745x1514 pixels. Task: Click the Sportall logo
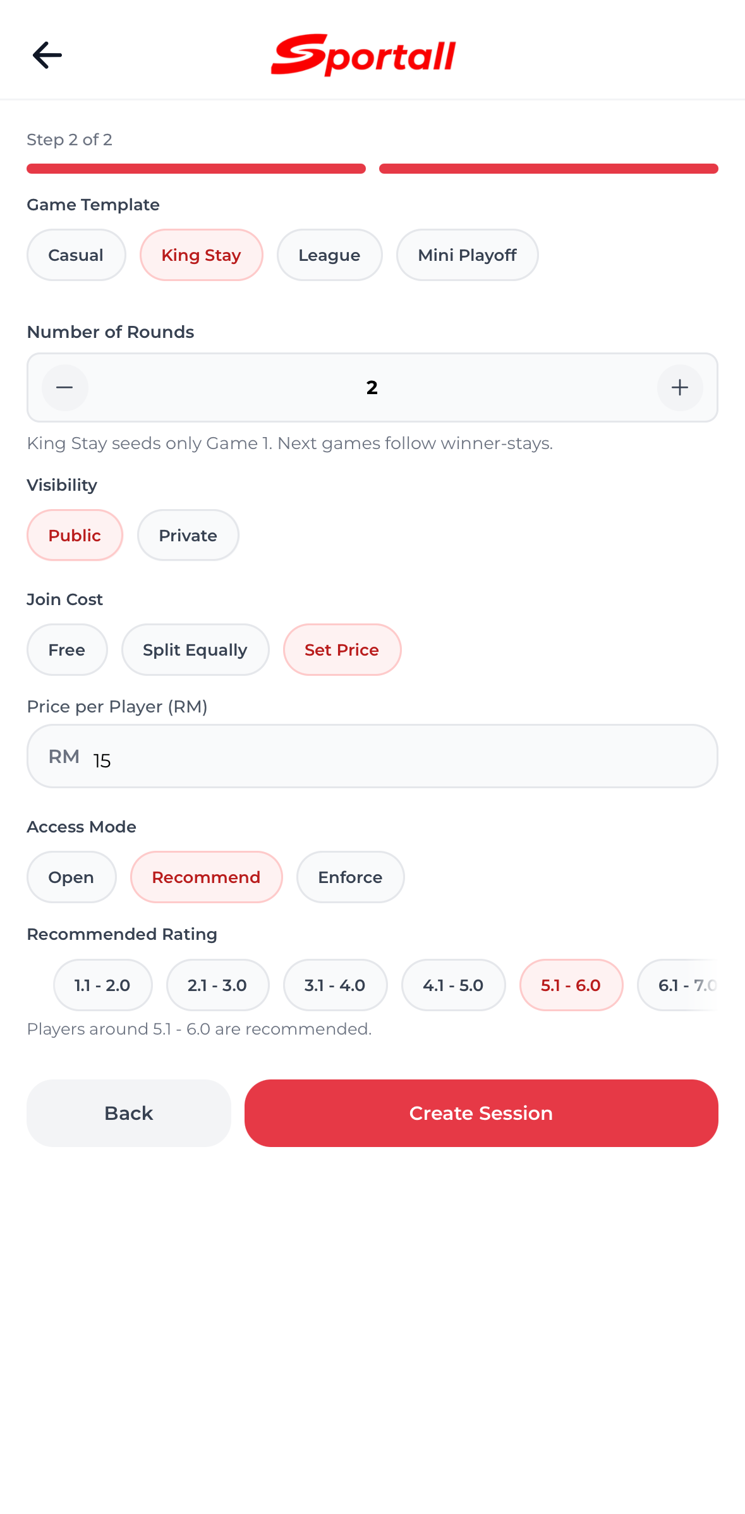(x=364, y=54)
